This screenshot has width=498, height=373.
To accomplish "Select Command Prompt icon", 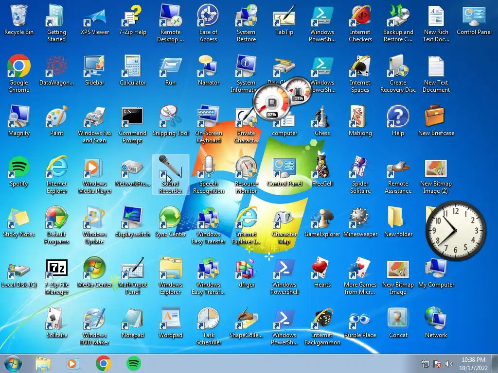I will tap(132, 117).
